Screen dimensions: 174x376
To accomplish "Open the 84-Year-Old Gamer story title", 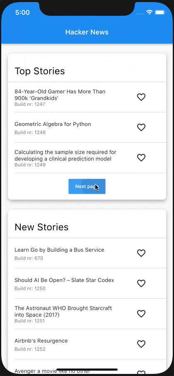I will pyautogui.click(x=60, y=95).
